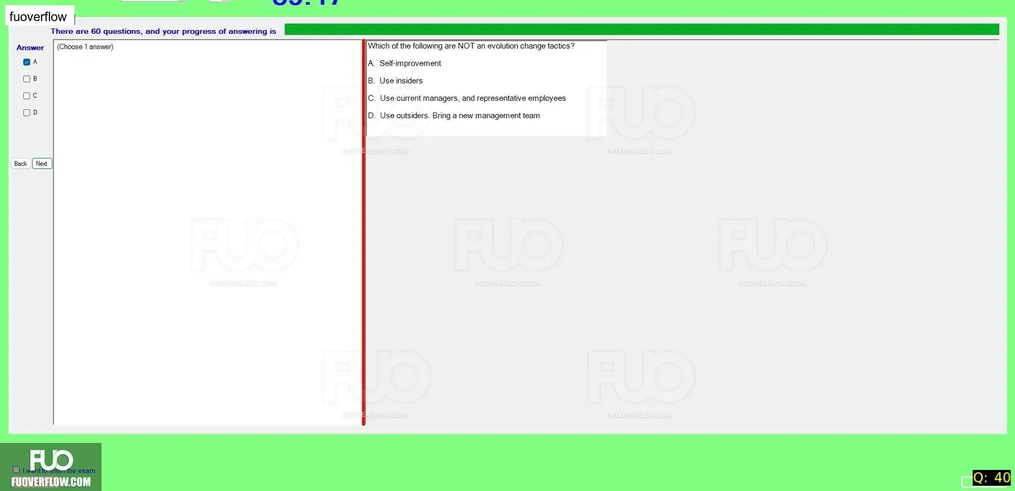The height and width of the screenshot is (491, 1015).
Task: Tick answer checkbox D
Action: [26, 112]
